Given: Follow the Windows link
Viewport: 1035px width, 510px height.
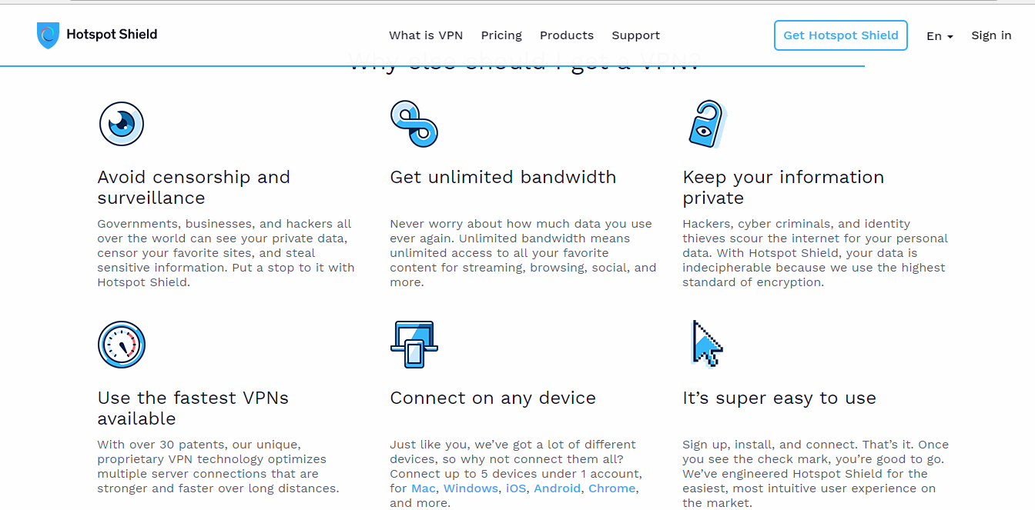Looking at the screenshot, I should tap(471, 488).
